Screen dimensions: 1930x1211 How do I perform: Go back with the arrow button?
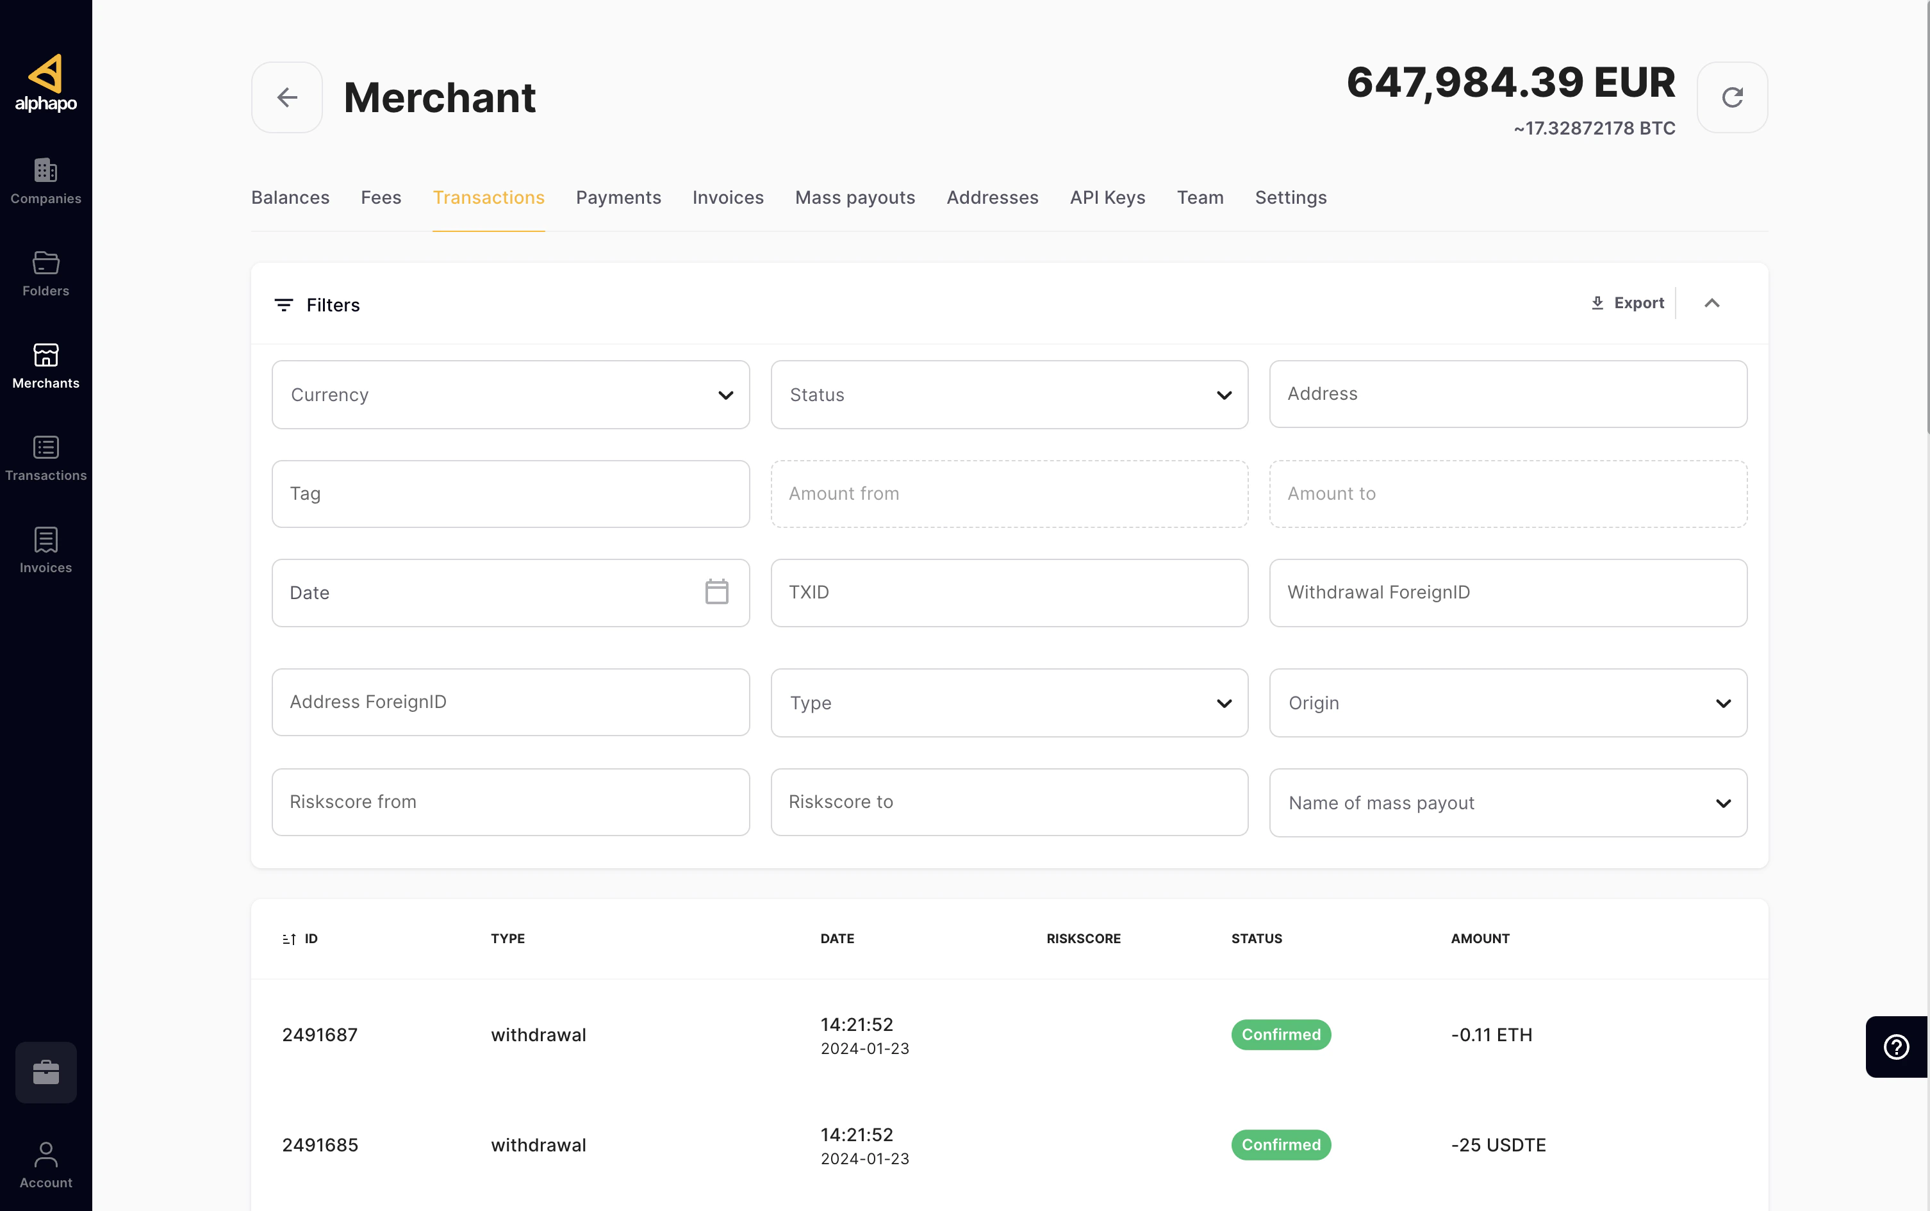click(x=286, y=97)
